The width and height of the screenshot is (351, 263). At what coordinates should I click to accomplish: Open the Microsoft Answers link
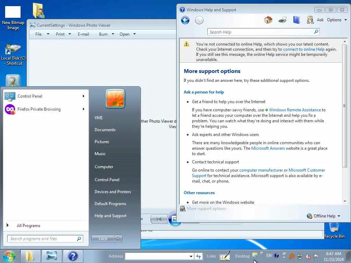pos(268,148)
